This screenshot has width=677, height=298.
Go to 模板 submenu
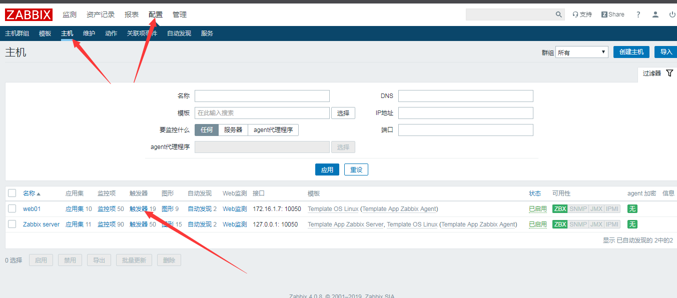point(45,33)
